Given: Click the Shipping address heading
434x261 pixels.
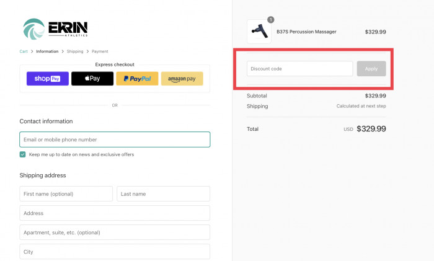Looking at the screenshot, I should point(43,175).
